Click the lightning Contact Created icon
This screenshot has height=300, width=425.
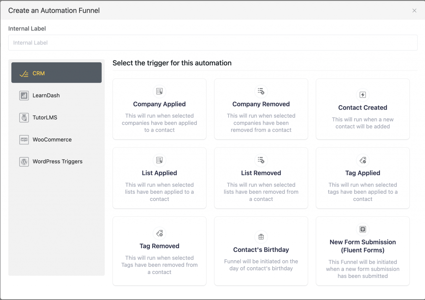click(363, 95)
